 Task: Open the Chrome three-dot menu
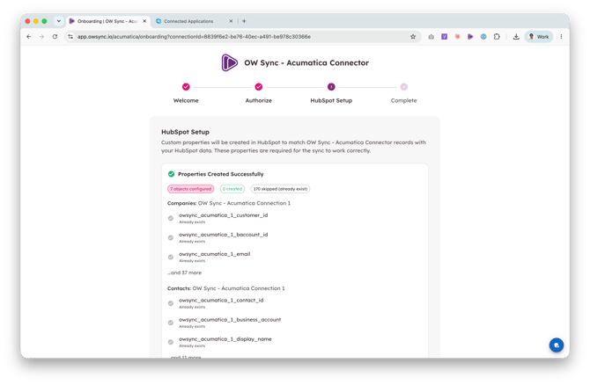(x=561, y=37)
